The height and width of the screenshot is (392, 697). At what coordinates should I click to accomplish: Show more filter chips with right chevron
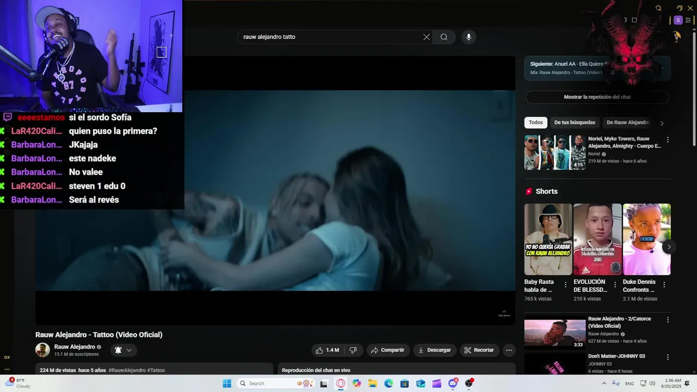tap(662, 123)
